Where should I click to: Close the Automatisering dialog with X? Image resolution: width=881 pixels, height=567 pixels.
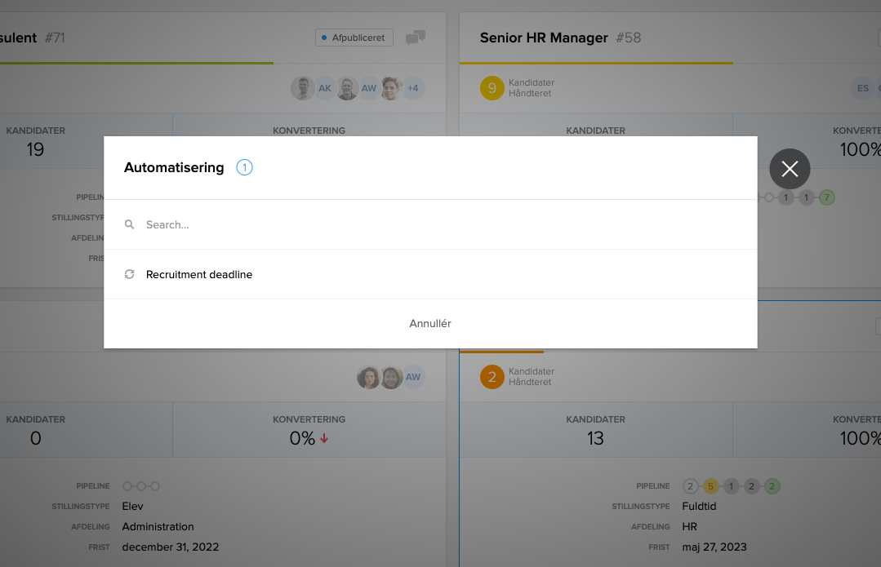[790, 169]
